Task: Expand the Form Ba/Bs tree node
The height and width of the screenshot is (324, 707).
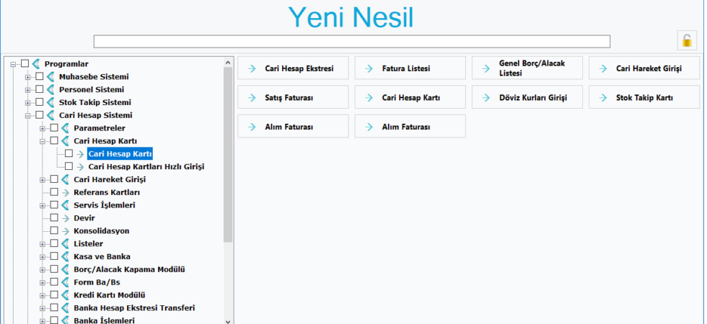Action: tap(43, 282)
